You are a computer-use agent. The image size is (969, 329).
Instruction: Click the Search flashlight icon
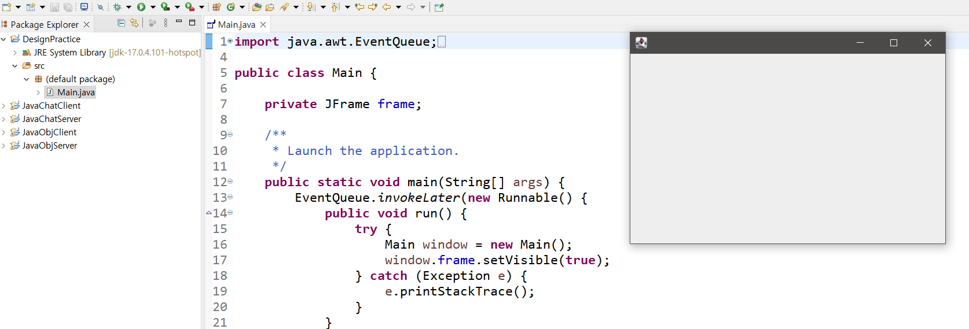click(284, 7)
